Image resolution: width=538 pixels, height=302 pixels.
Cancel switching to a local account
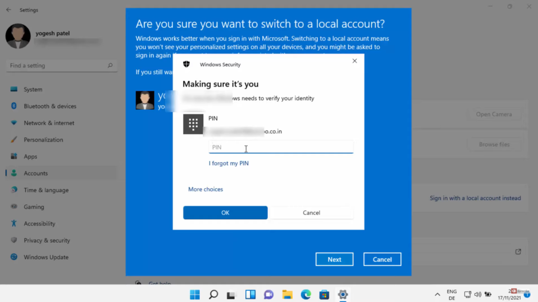pyautogui.click(x=382, y=259)
